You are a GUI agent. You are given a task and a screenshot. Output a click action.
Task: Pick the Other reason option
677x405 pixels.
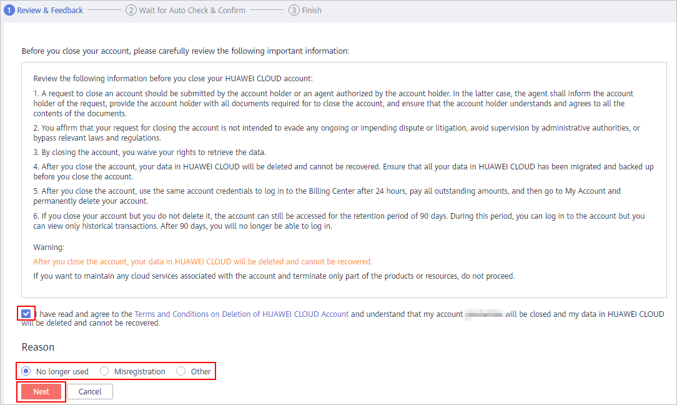tap(181, 371)
